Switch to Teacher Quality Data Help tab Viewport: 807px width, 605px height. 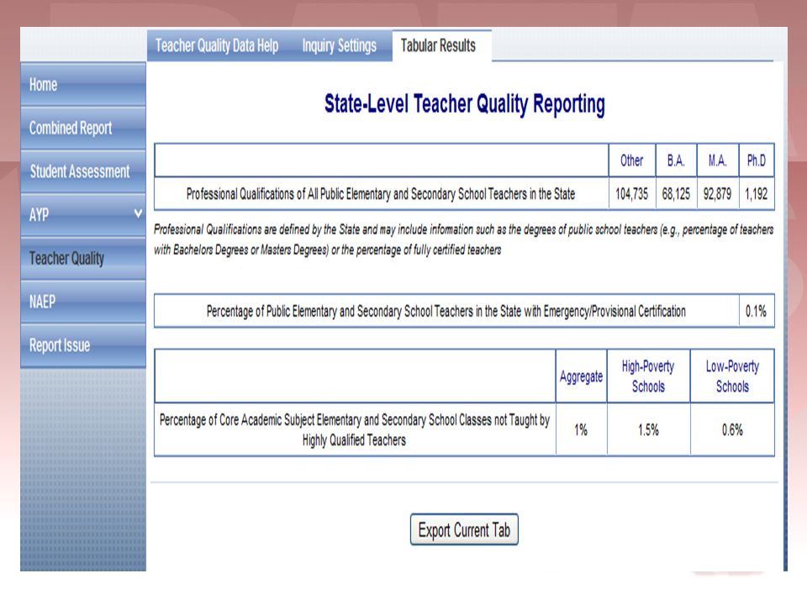[217, 45]
